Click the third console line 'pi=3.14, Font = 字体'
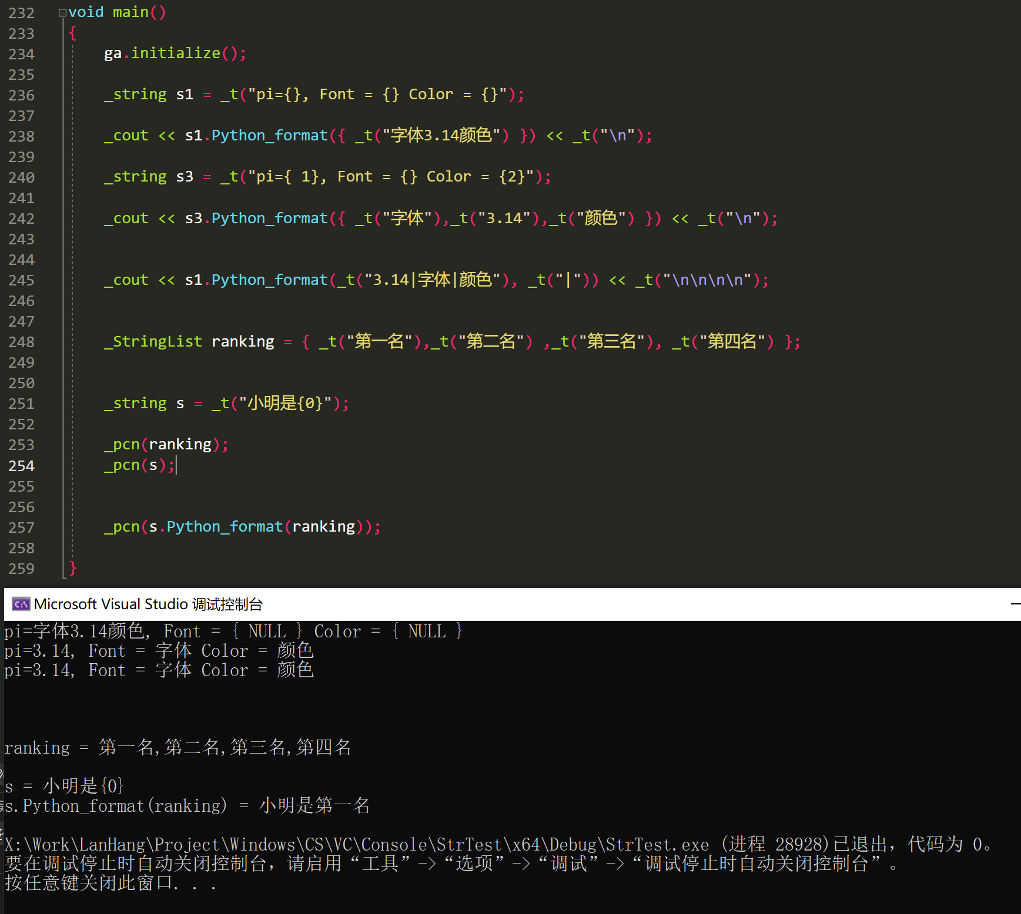The width and height of the screenshot is (1021, 914). (159, 670)
